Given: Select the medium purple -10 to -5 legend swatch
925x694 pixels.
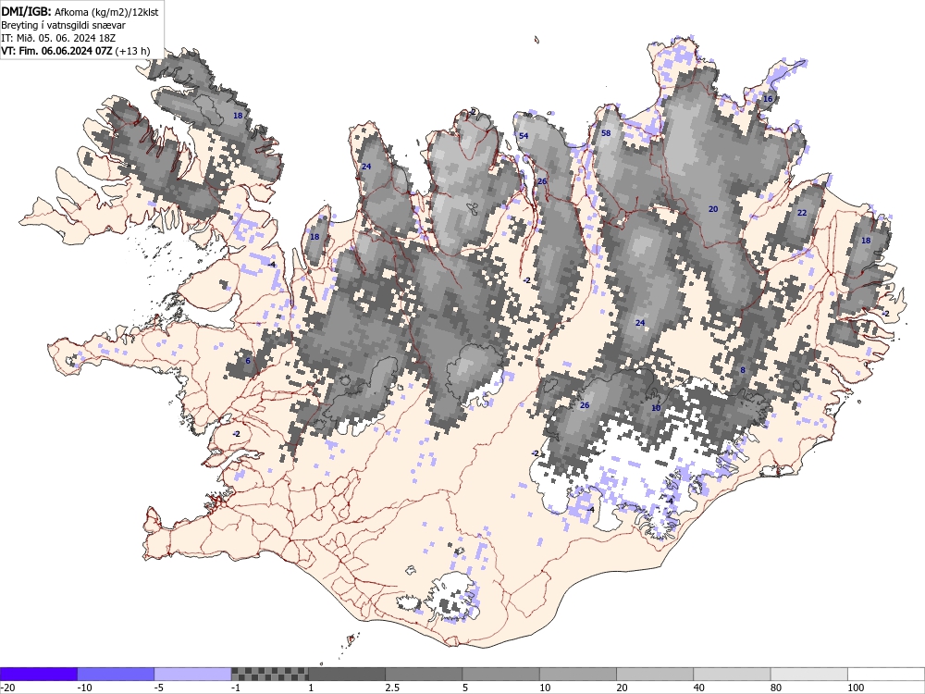Looking at the screenshot, I should click(x=117, y=674).
